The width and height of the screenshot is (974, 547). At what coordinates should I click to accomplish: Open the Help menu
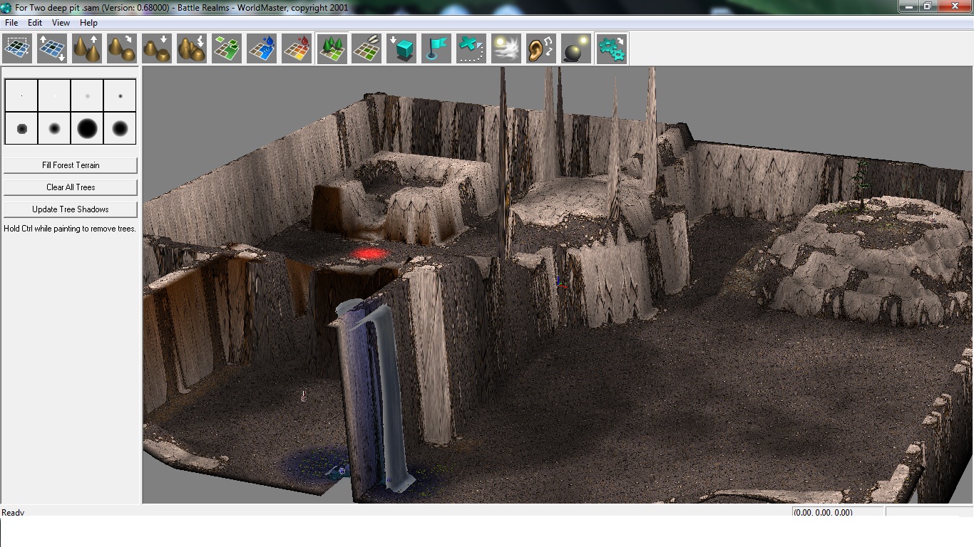(x=88, y=23)
